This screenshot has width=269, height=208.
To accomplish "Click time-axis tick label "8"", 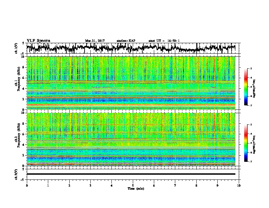I will (x=196, y=186).
